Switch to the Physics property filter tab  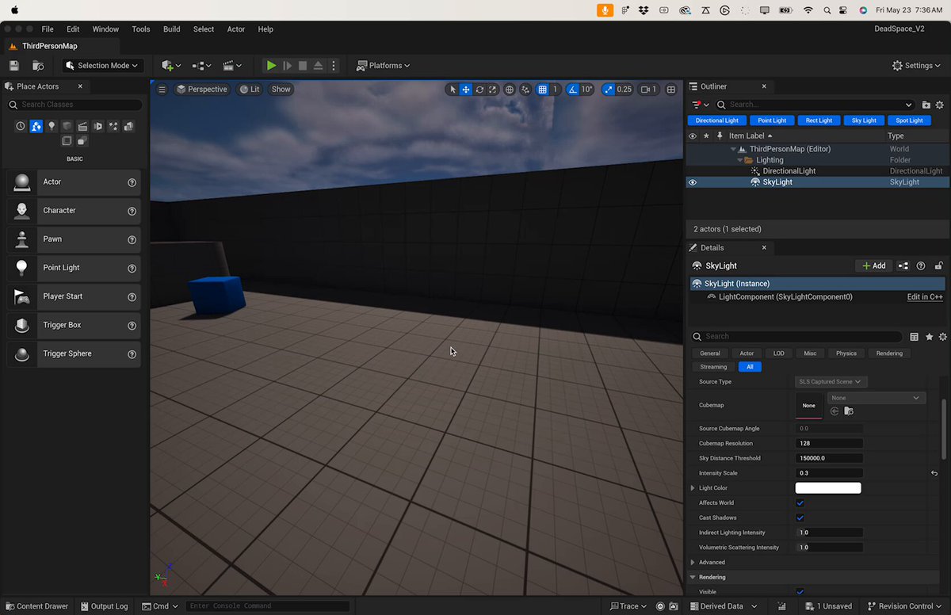pyautogui.click(x=846, y=353)
